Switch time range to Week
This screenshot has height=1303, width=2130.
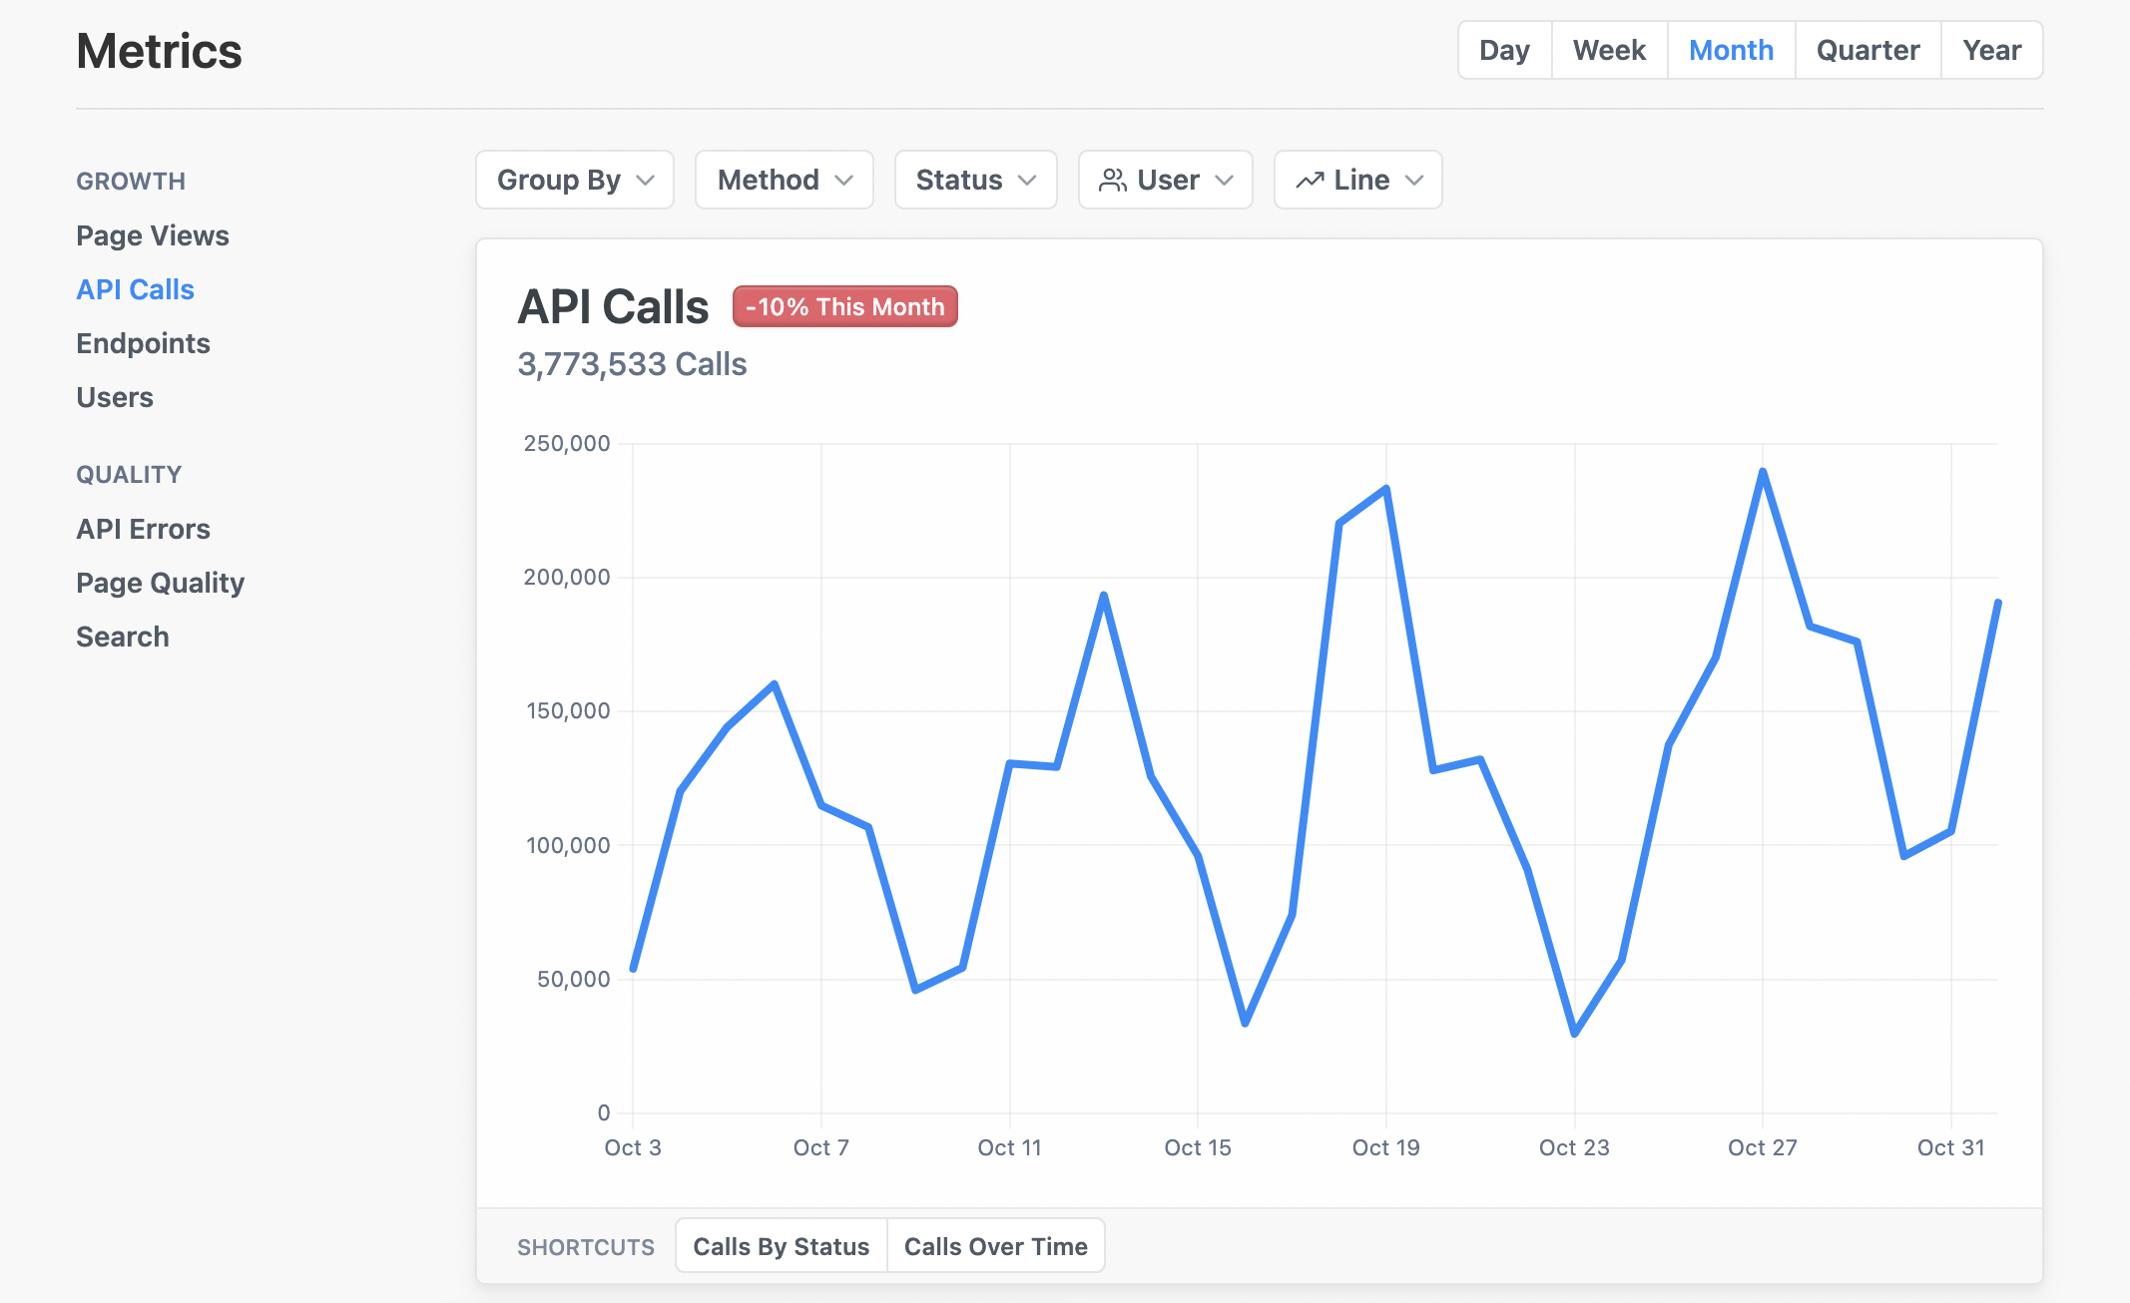coord(1609,50)
